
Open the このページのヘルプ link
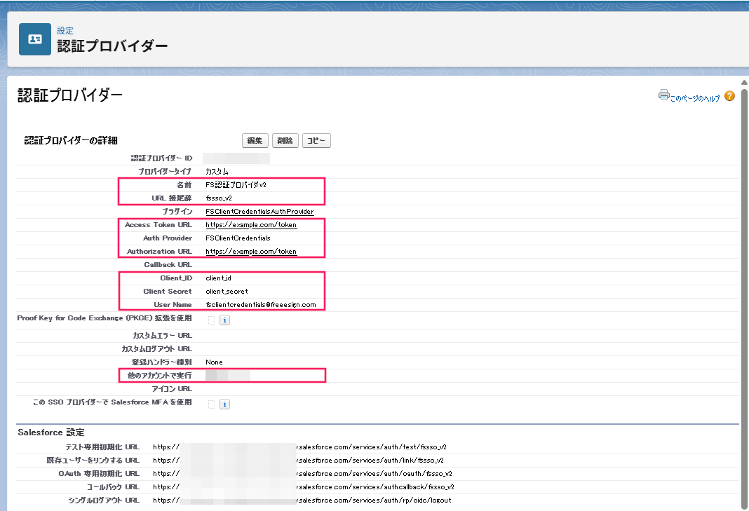(694, 98)
